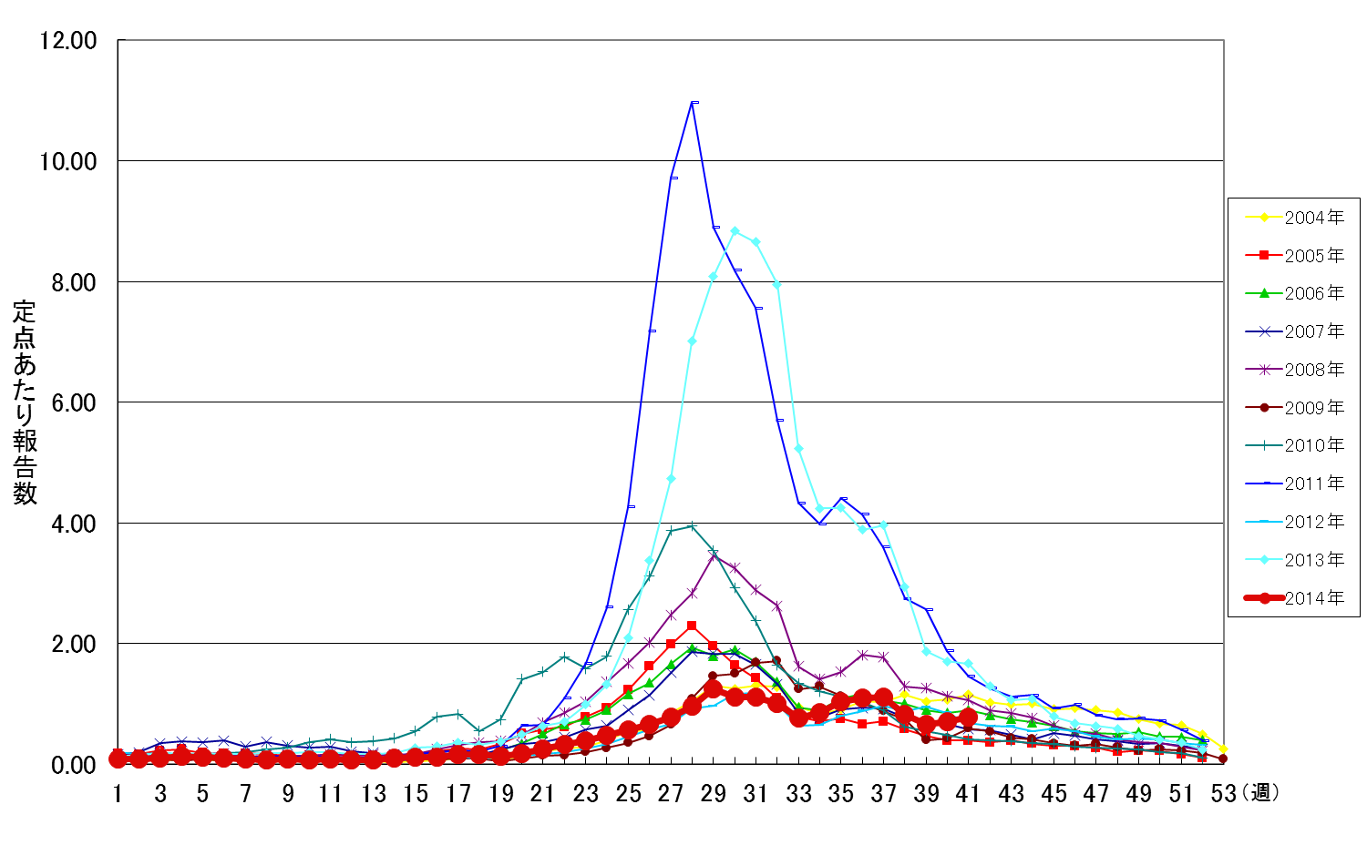Select the peak square of the 2005 red line
The height and width of the screenshot is (845, 1367).
(692, 626)
